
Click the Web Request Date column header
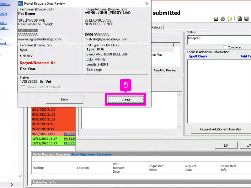pyautogui.click(x=119, y=168)
